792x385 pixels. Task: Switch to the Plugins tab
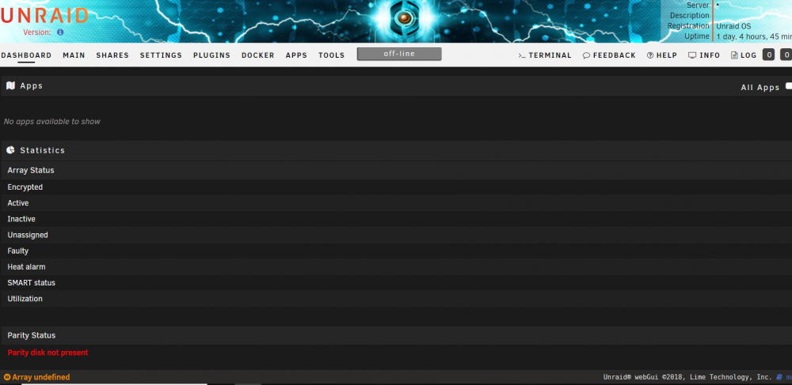coord(211,55)
